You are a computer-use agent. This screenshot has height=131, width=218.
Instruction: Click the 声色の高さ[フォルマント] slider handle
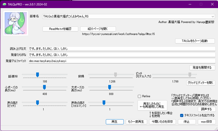click(x=104, y=103)
